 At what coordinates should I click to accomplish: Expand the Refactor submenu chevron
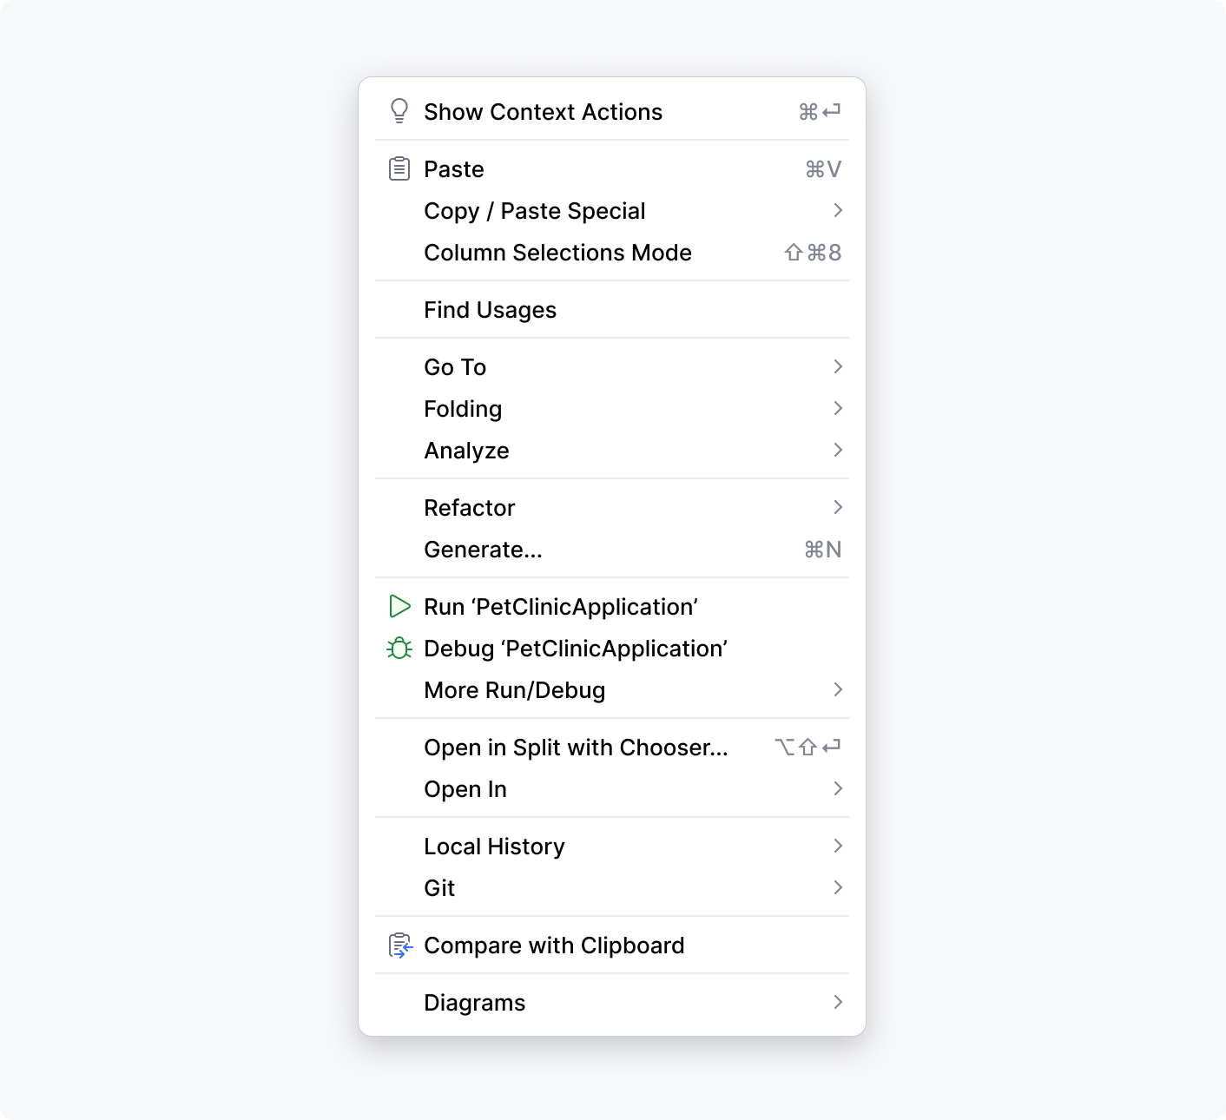837,507
